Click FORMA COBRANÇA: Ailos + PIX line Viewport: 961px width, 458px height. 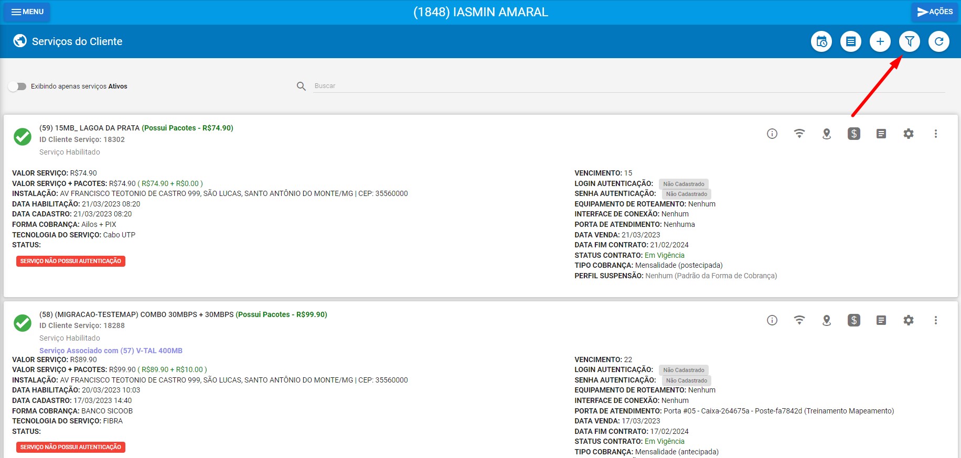(x=64, y=224)
